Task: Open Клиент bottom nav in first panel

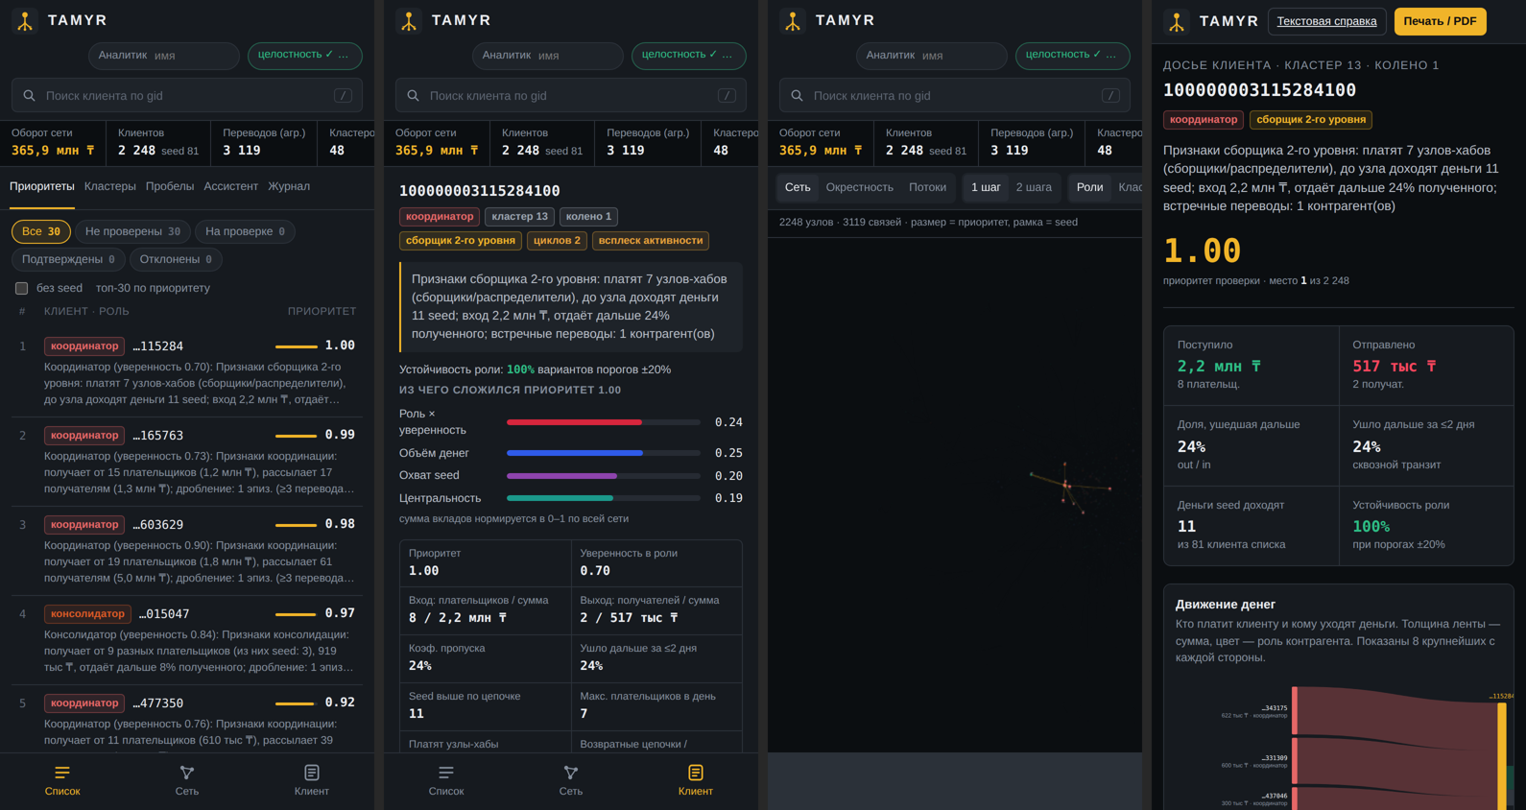Action: tap(312, 781)
